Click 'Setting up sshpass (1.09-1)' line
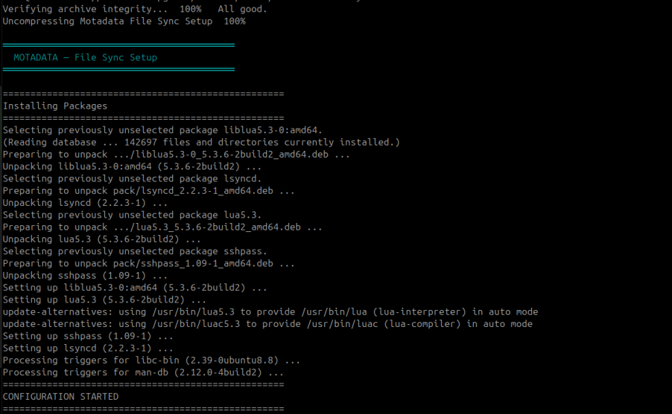The image size is (672, 414). 88,336
